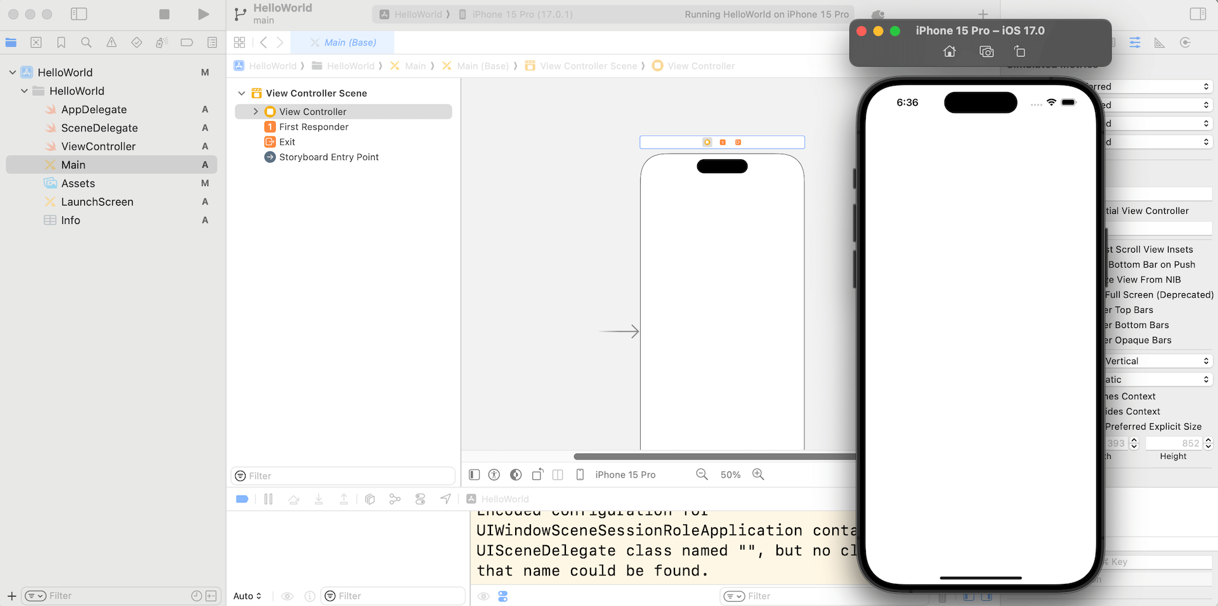Screen dimensions: 1218x606
Task: Select ViewController file in navigator
Action: pos(98,147)
